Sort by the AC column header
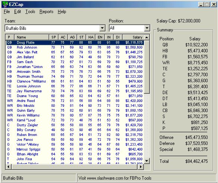Viewport: 218px width, 183px height. [x=63, y=37]
